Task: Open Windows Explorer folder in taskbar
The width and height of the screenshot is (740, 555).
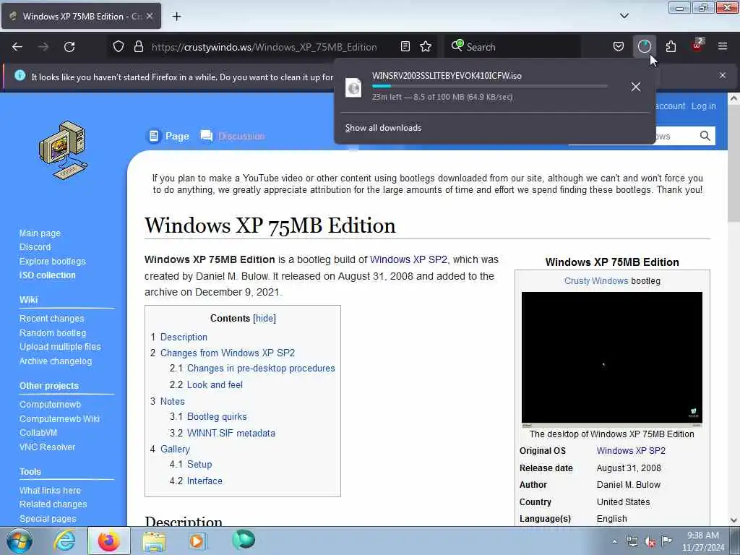Action: pyautogui.click(x=154, y=541)
